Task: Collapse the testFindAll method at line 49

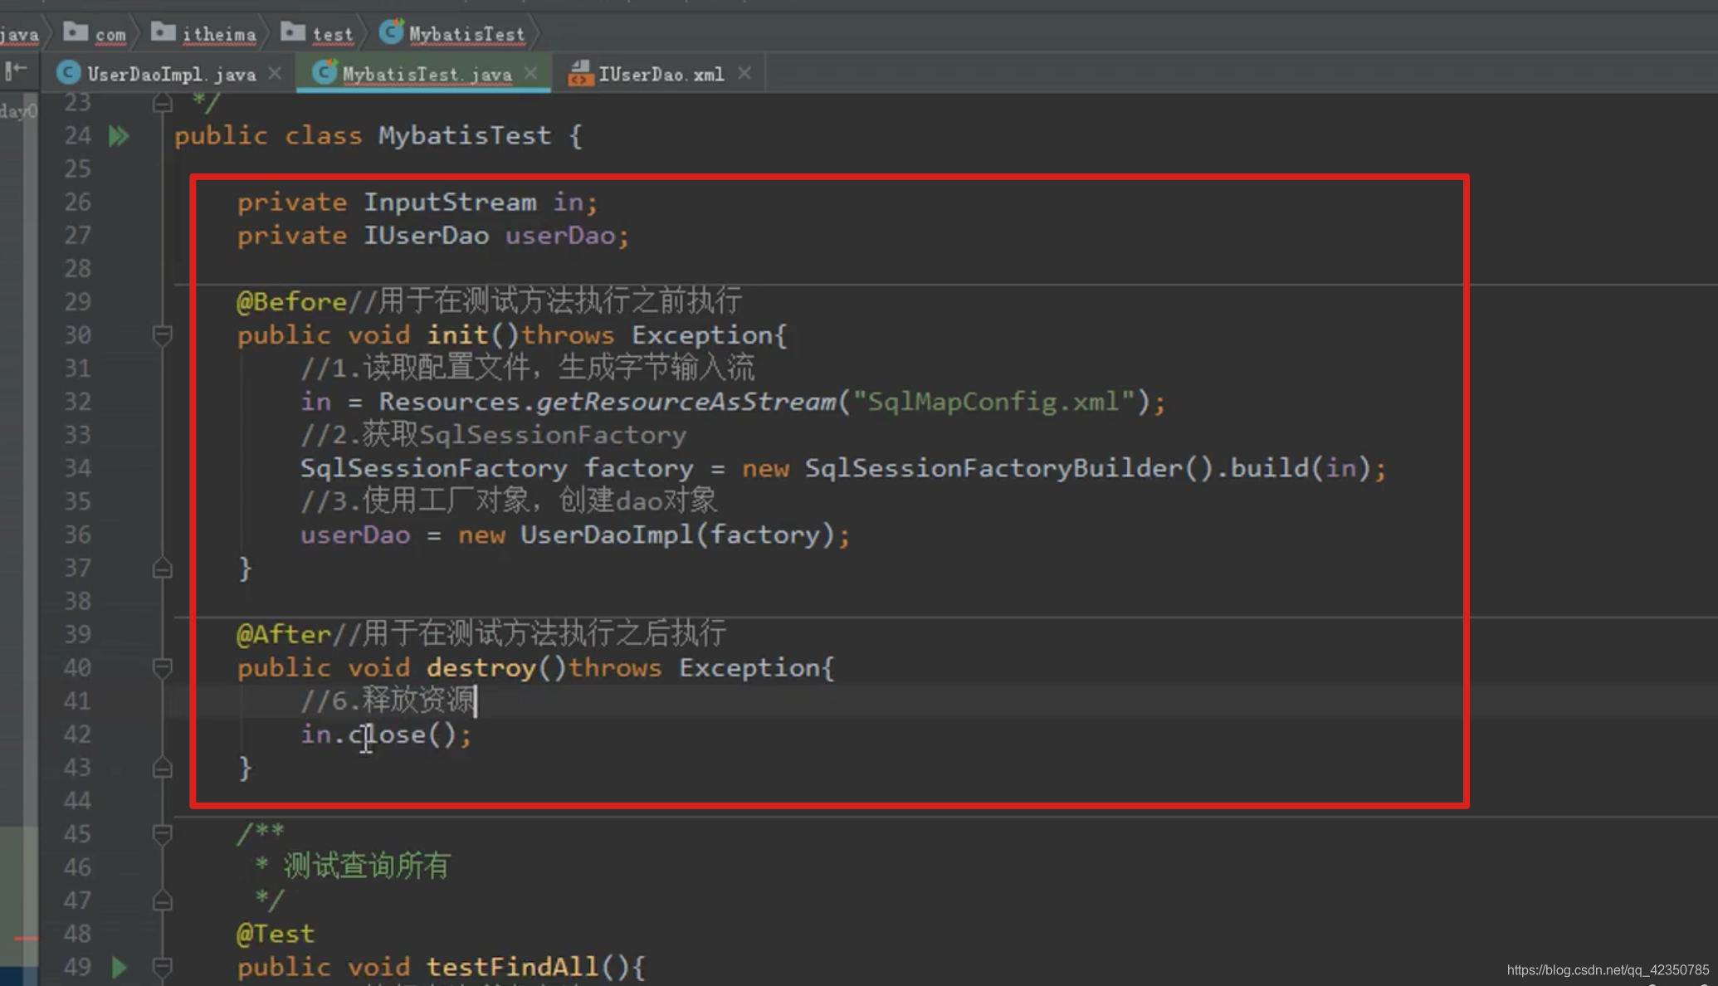Action: [163, 968]
